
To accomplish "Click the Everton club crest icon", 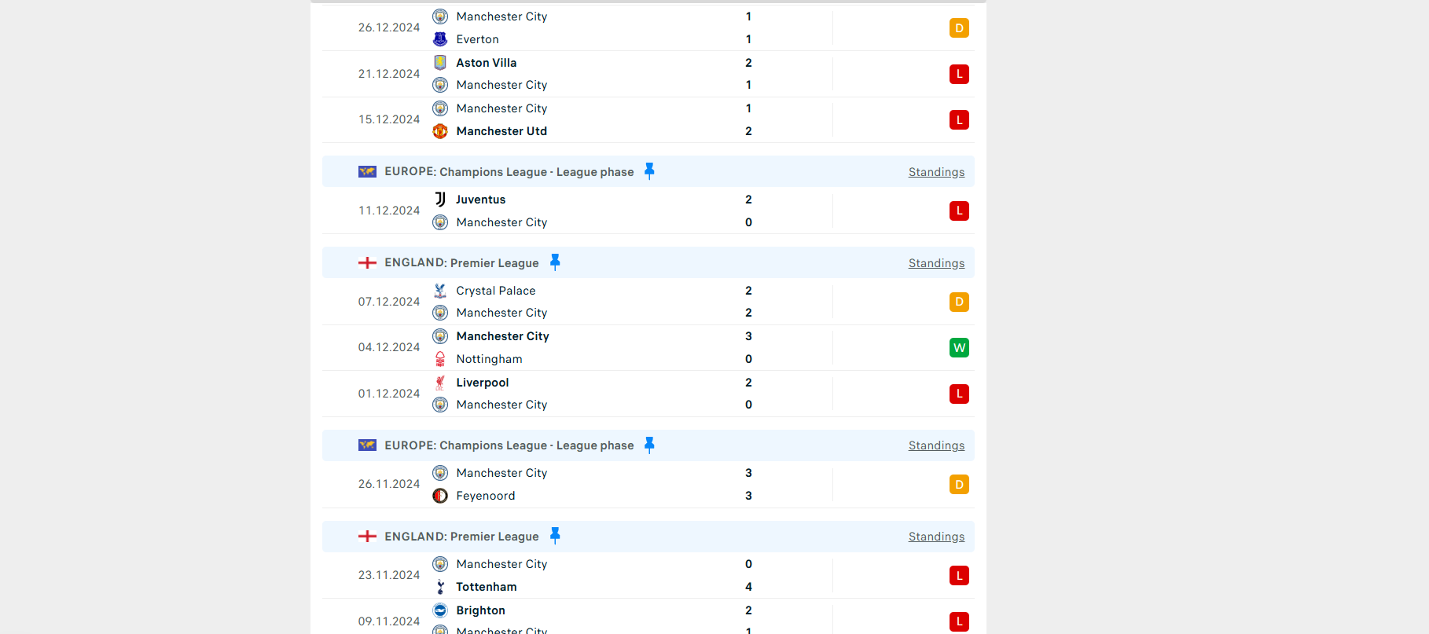I will (440, 39).
